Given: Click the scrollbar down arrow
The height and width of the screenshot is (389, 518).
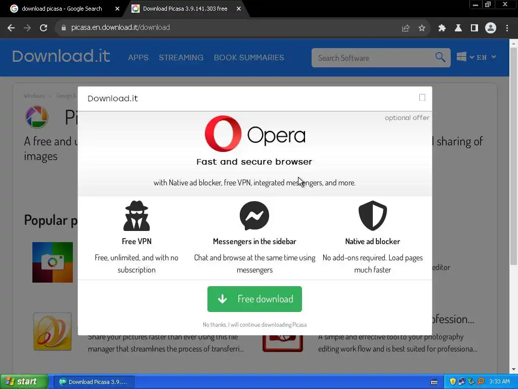Looking at the screenshot, I should click(514, 369).
